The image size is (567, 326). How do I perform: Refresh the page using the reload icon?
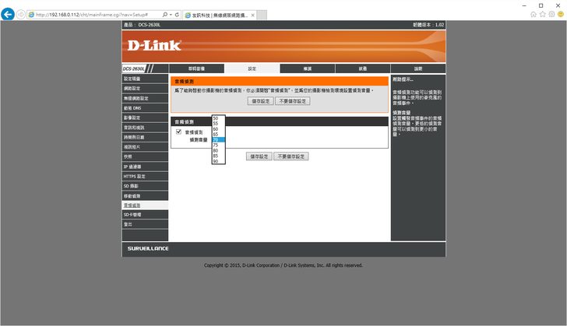click(x=177, y=15)
